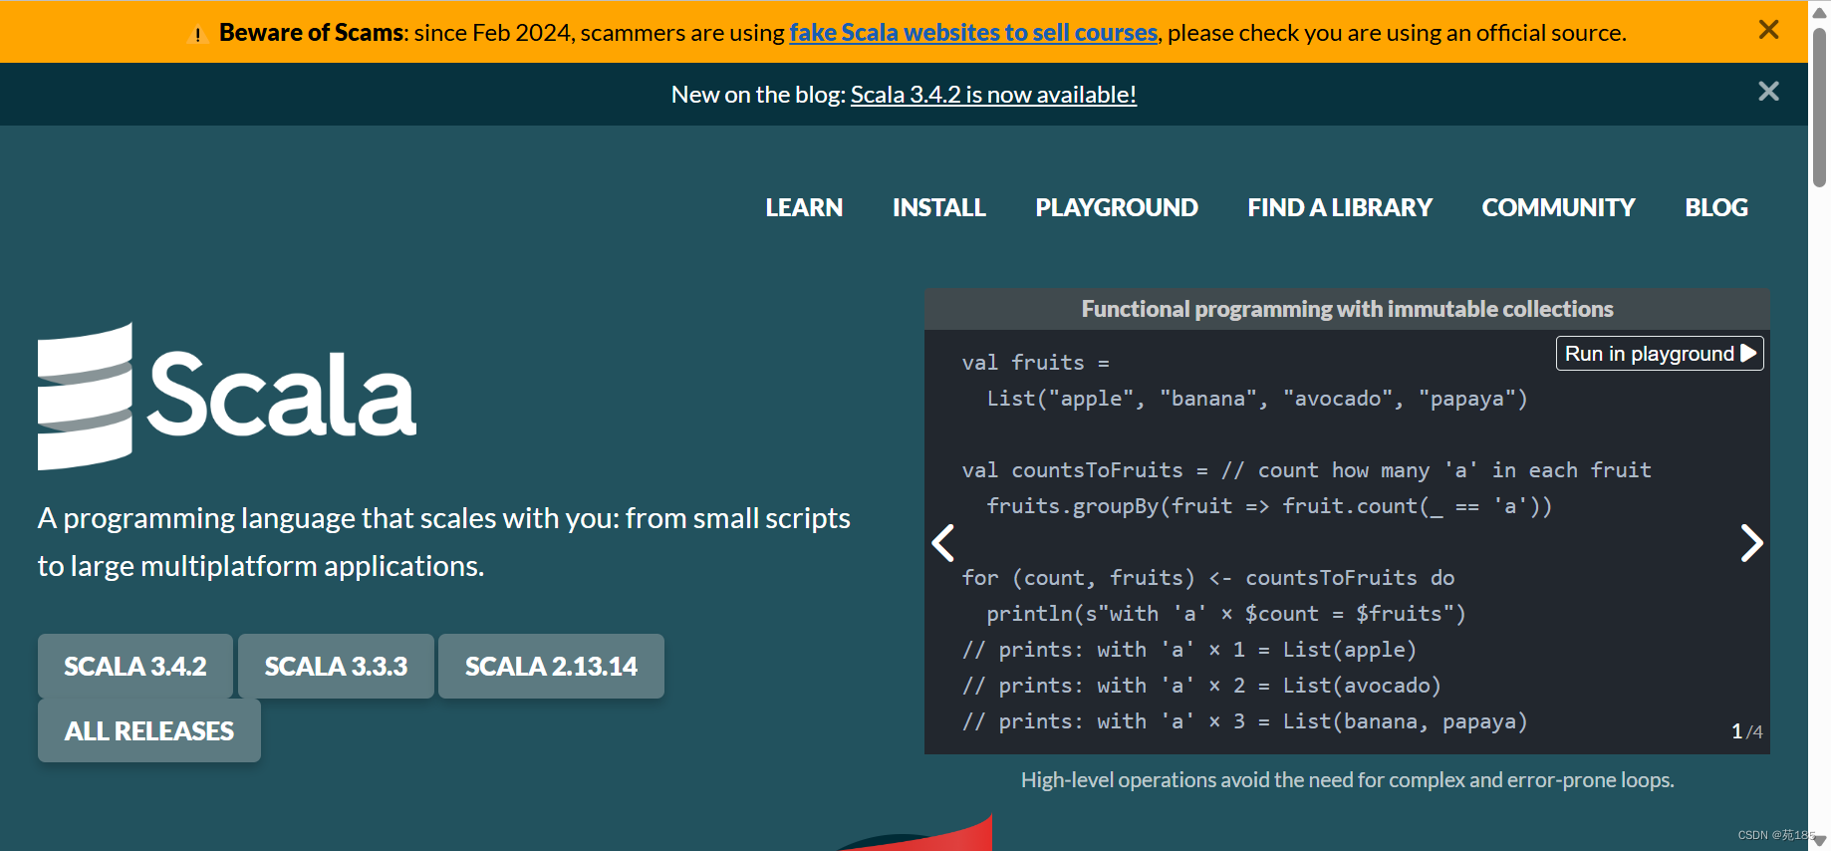Click the 'A programming language that scales' tagline
Image resolution: width=1831 pixels, height=851 pixels.
tap(444, 542)
